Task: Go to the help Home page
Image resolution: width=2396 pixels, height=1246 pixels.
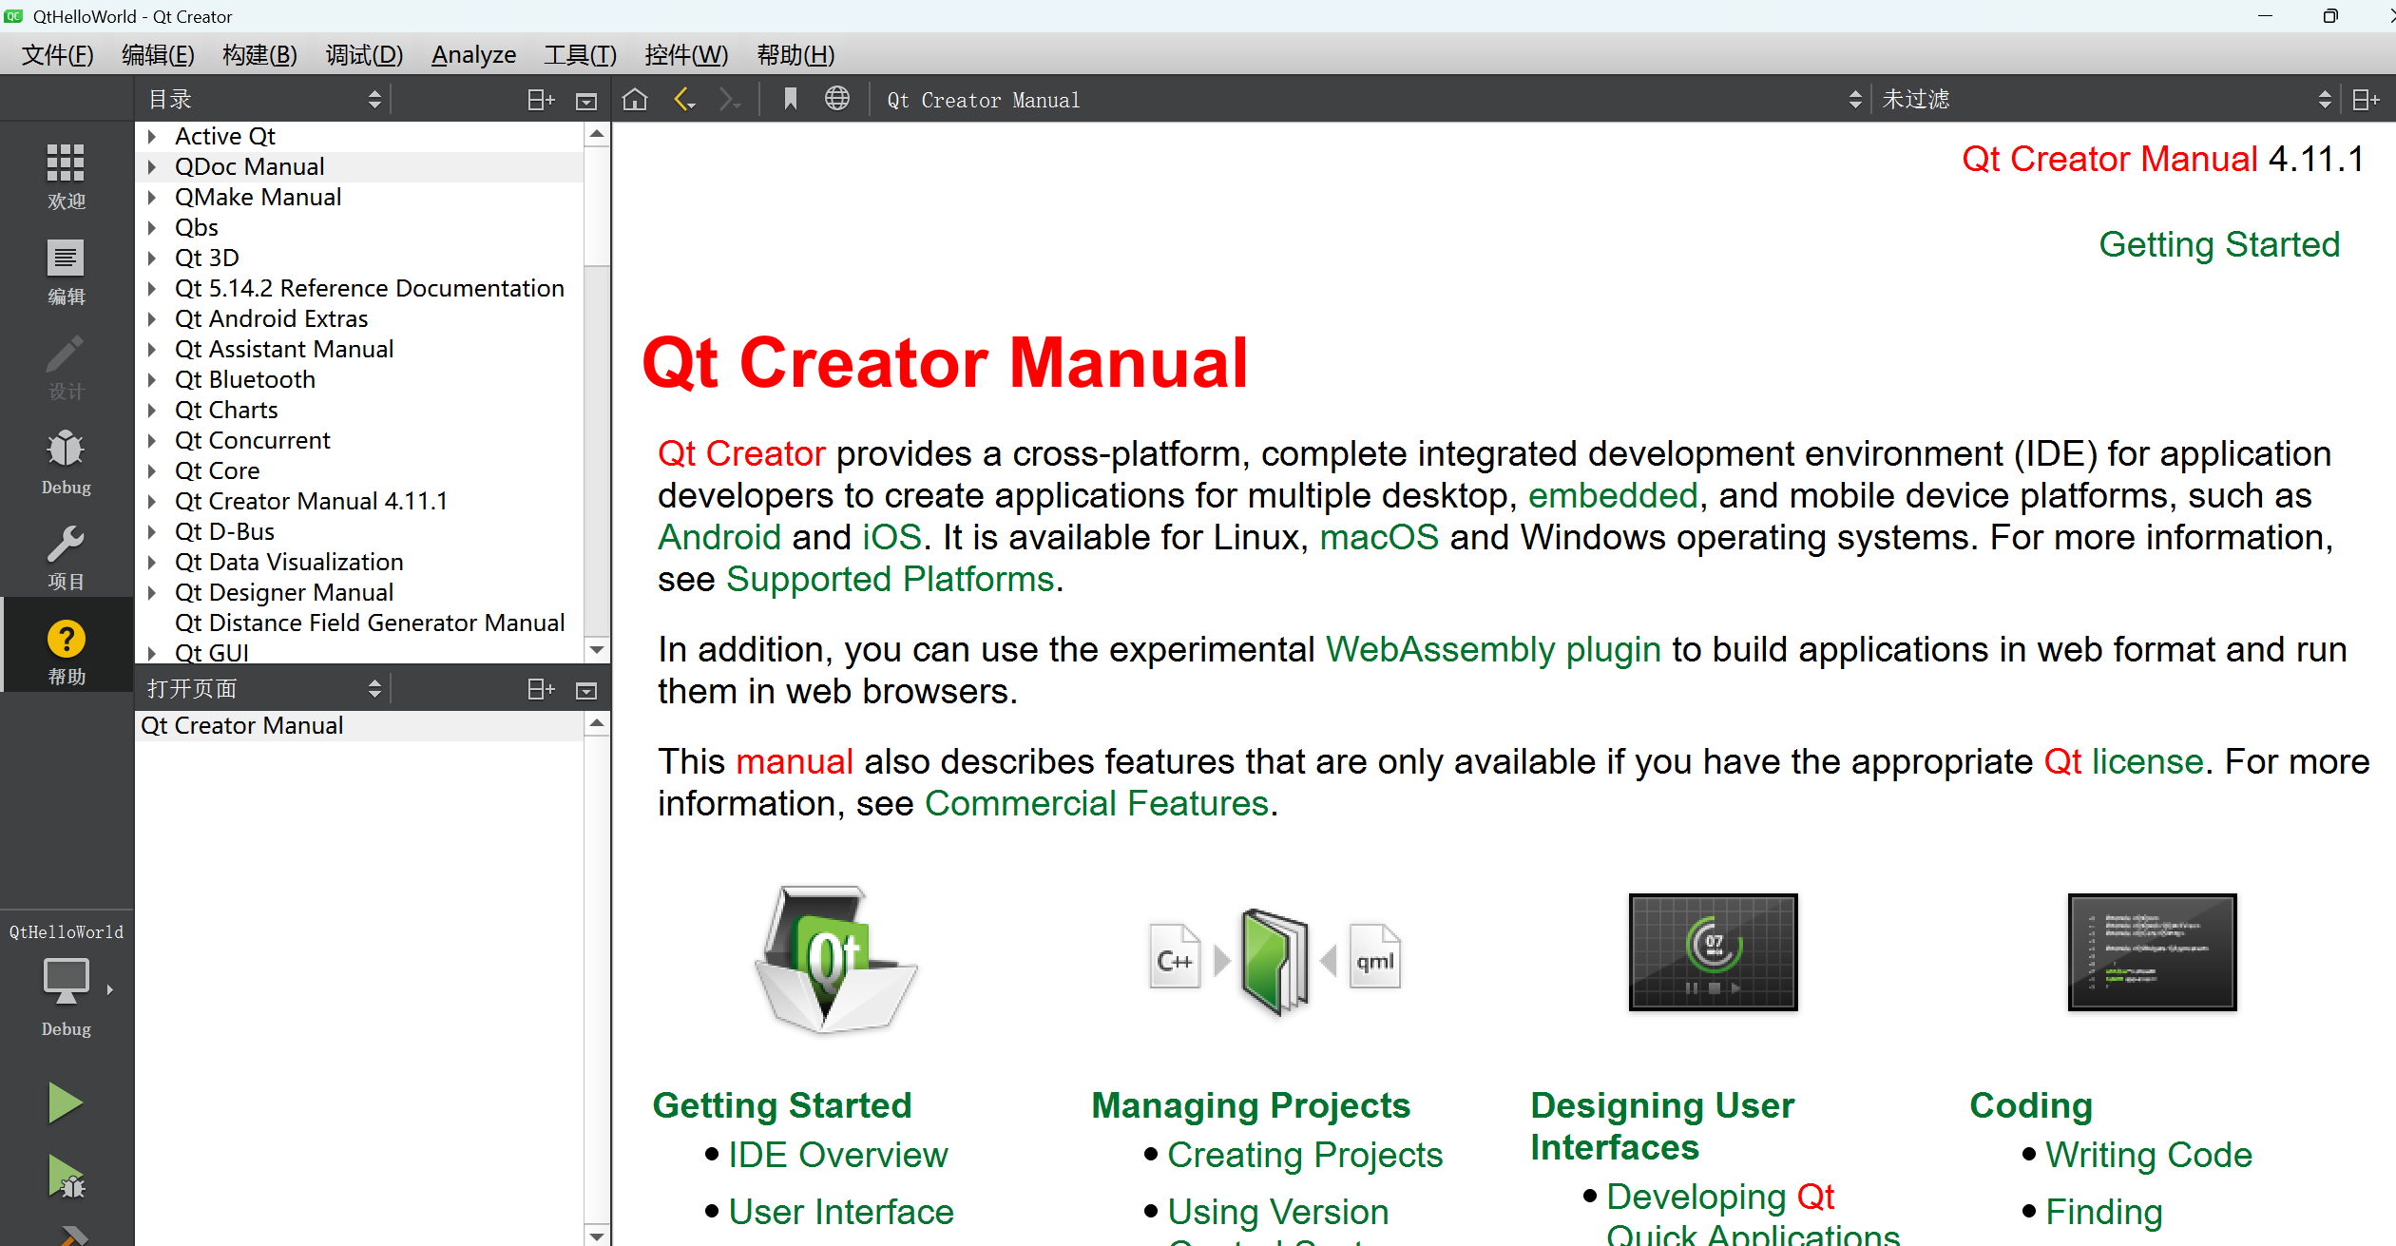Action: coord(635,99)
